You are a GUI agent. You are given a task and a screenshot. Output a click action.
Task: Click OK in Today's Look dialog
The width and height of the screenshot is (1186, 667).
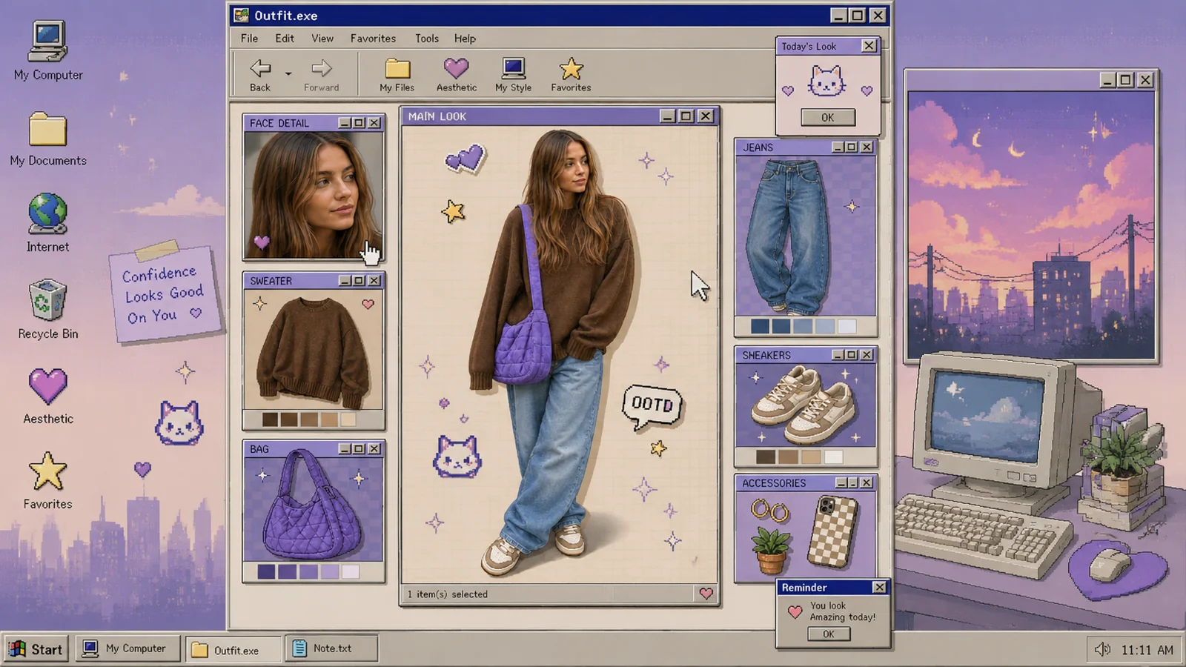click(x=827, y=117)
